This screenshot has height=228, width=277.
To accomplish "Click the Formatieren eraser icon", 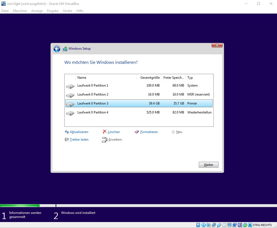I will point(137,132).
